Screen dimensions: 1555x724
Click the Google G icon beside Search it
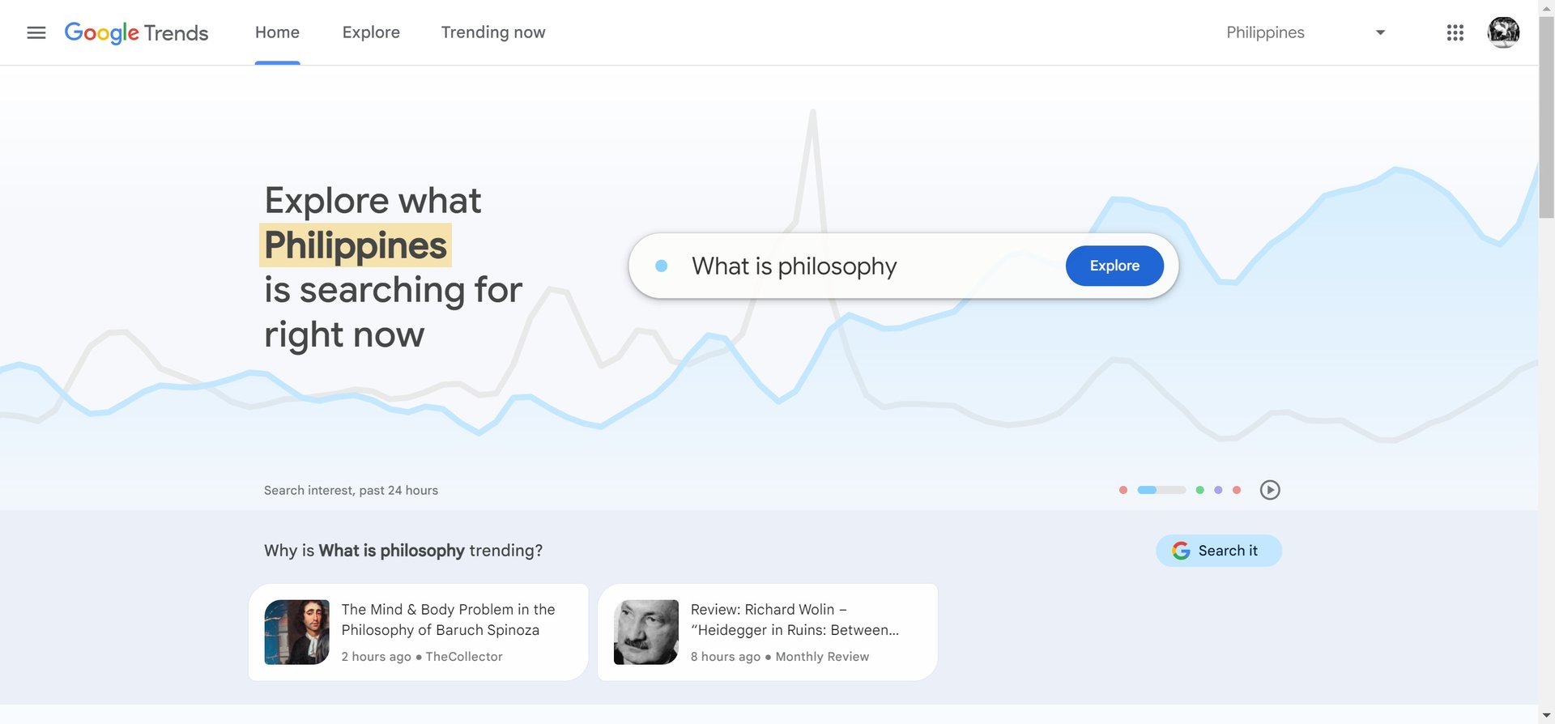click(1182, 550)
